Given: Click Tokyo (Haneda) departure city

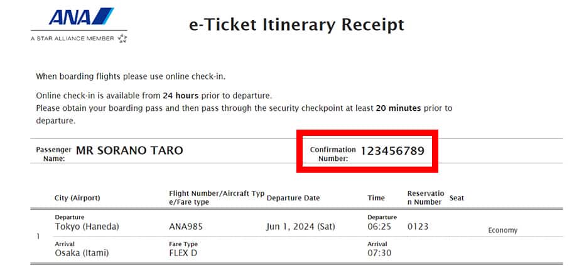Looking at the screenshot, I should tap(87, 227).
